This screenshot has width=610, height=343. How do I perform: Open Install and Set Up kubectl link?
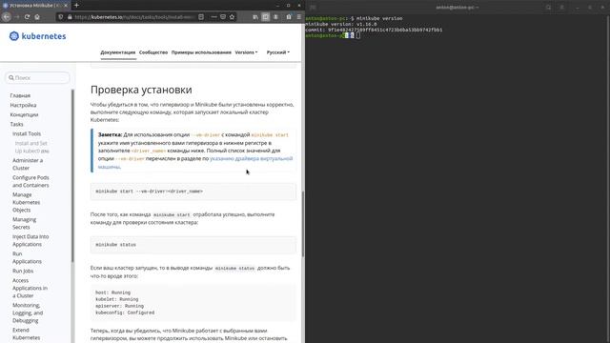[x=31, y=147]
